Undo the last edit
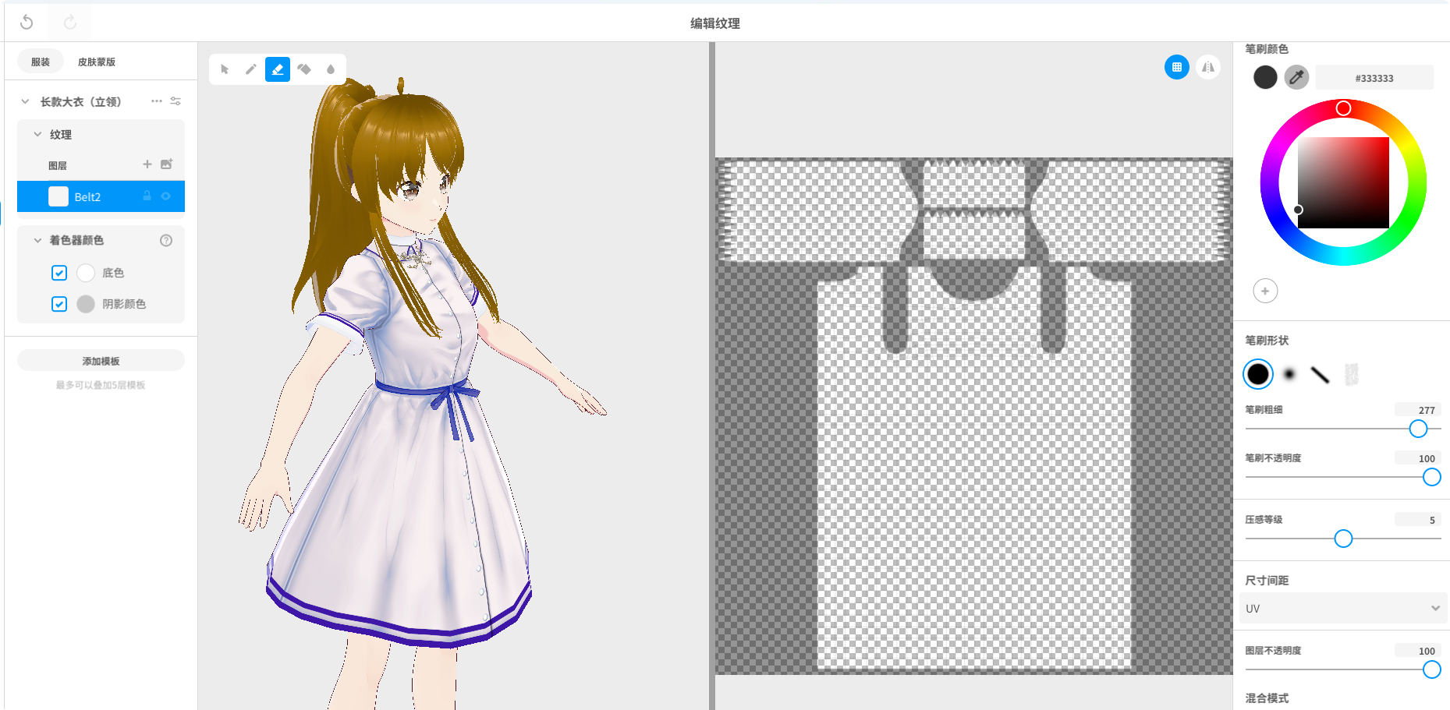Screen dimensions: 1450x710 (27, 23)
